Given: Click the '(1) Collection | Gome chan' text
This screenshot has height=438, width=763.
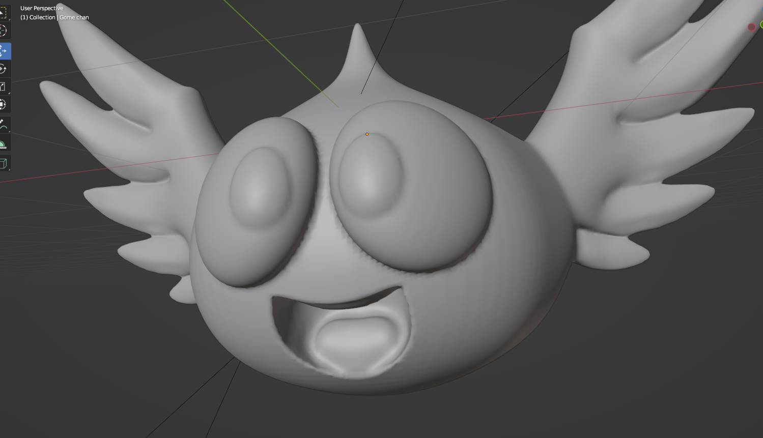Looking at the screenshot, I should coord(54,17).
